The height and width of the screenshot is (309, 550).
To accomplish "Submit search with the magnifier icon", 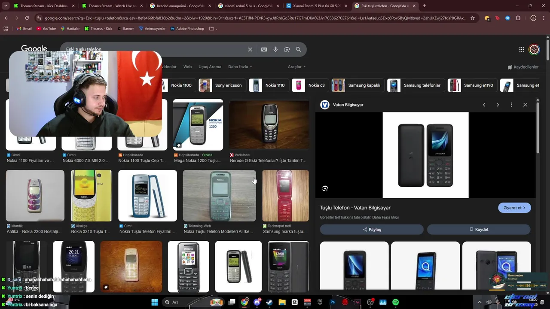I will tap(298, 49).
